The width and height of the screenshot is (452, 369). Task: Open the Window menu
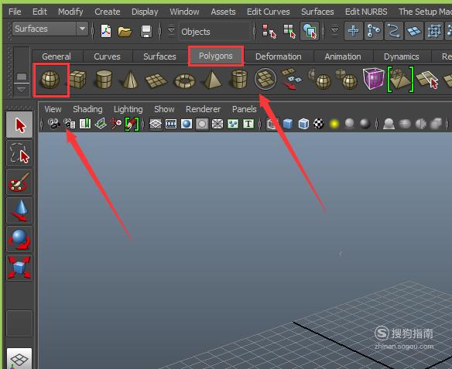pyautogui.click(x=184, y=12)
